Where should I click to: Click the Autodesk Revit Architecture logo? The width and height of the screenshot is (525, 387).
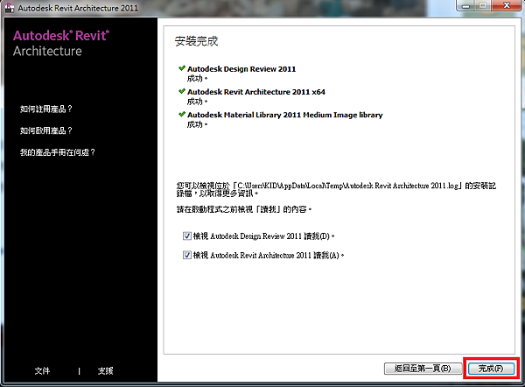[x=61, y=43]
